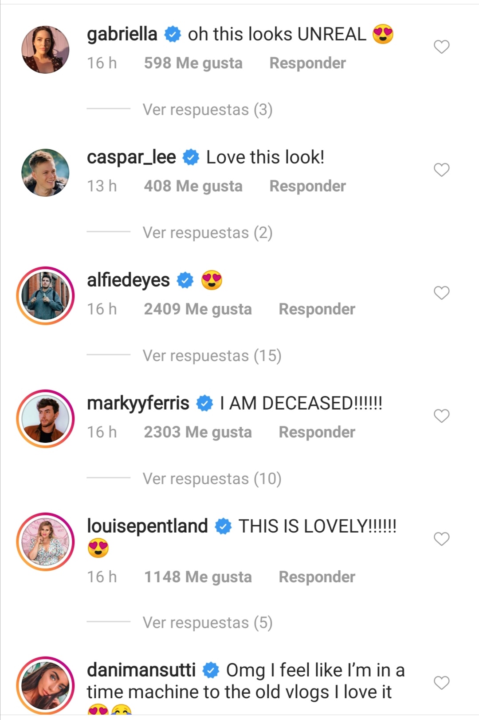Like gabriella's comment with the heart icon
The image size is (479, 720).
click(441, 47)
